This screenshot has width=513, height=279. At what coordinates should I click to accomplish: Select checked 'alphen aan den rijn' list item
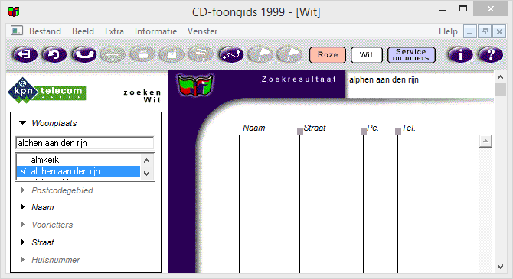(78, 171)
